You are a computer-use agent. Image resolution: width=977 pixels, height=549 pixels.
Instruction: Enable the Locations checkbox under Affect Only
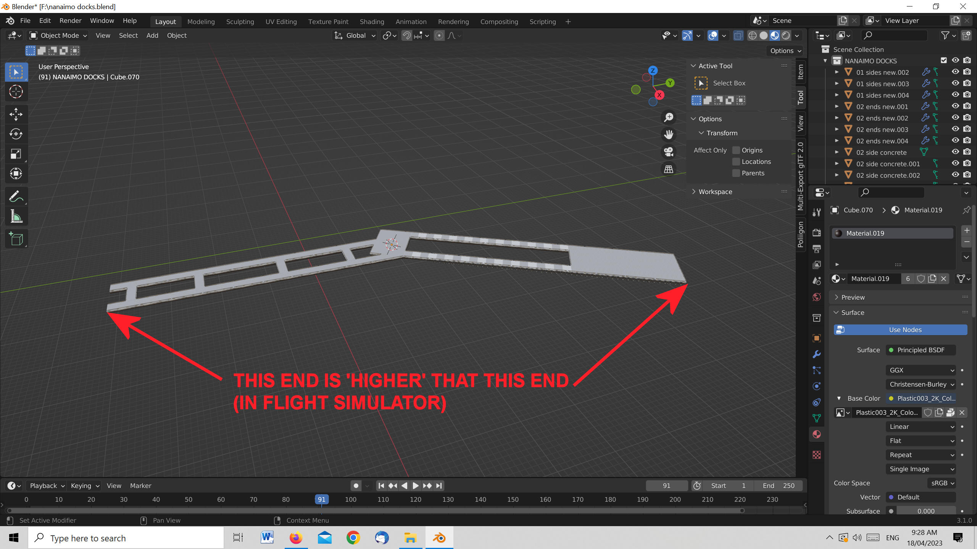pos(736,162)
